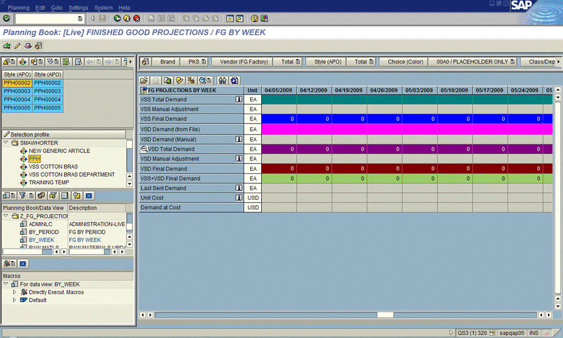
Task: Open the 00A0 / PLACEHOLDER ONLY dropdown
Action: point(512,61)
